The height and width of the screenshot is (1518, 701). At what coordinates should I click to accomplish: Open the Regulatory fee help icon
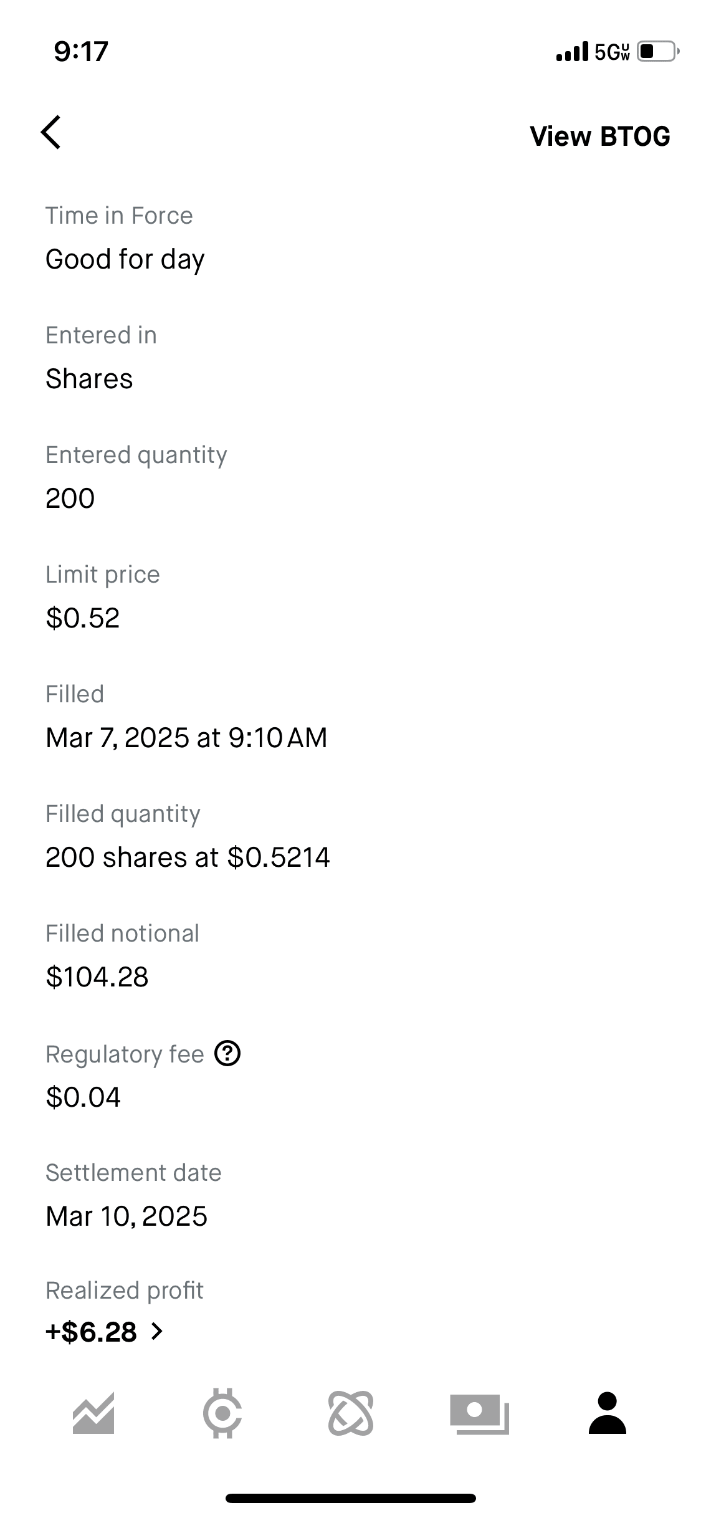coord(227,1054)
